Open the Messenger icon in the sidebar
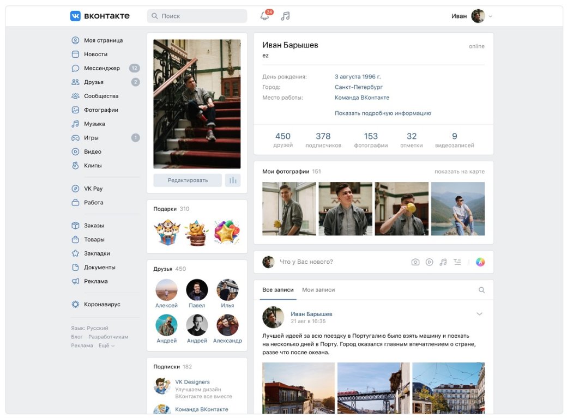The width and height of the screenshot is (567, 418). coord(75,68)
